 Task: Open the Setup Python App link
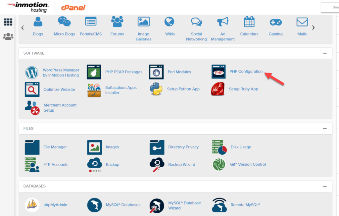click(183, 89)
